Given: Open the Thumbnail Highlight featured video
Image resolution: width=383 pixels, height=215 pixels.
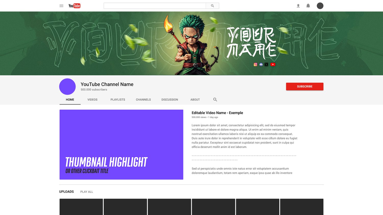Looking at the screenshot, I should tap(121, 145).
